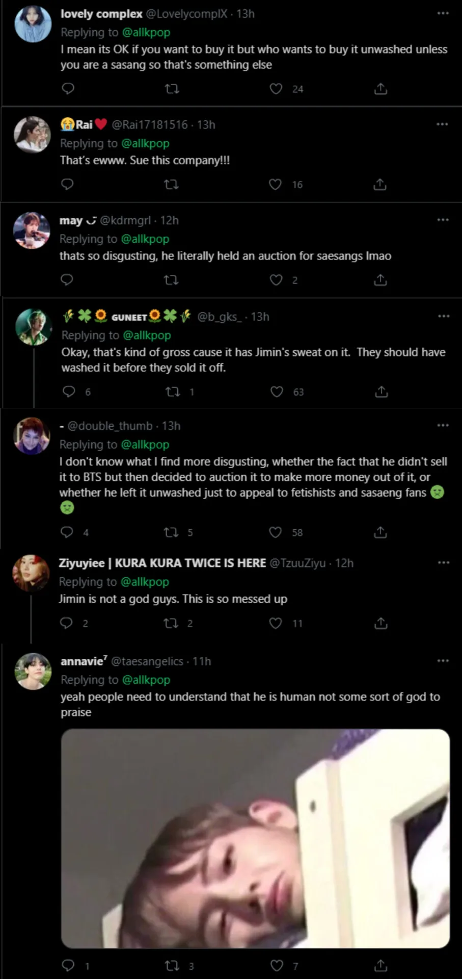462x979 pixels.
Task: Open double_thumb's profile avatar
Action: 32,435
